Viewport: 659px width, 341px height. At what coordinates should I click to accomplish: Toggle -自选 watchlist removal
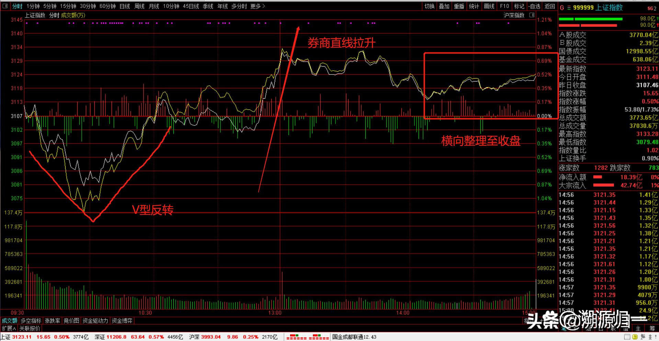click(534, 6)
